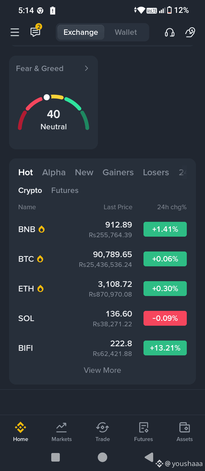Viewport: 205px width, 471px height.
Task: Switch the list to Futures
Action: tap(65, 190)
